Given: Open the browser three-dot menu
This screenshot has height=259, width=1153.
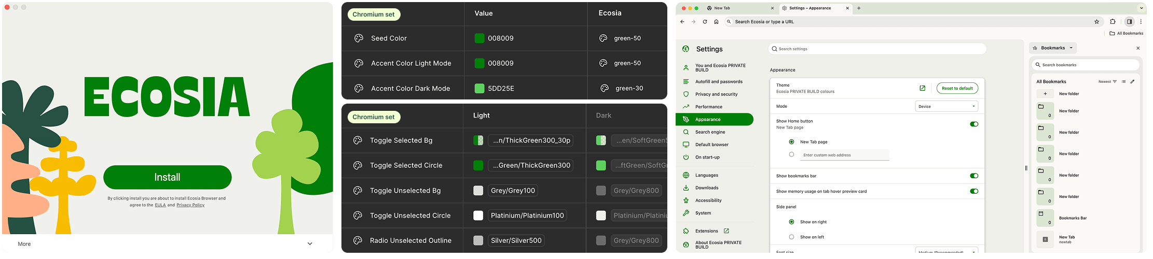Looking at the screenshot, I should coord(1141,22).
